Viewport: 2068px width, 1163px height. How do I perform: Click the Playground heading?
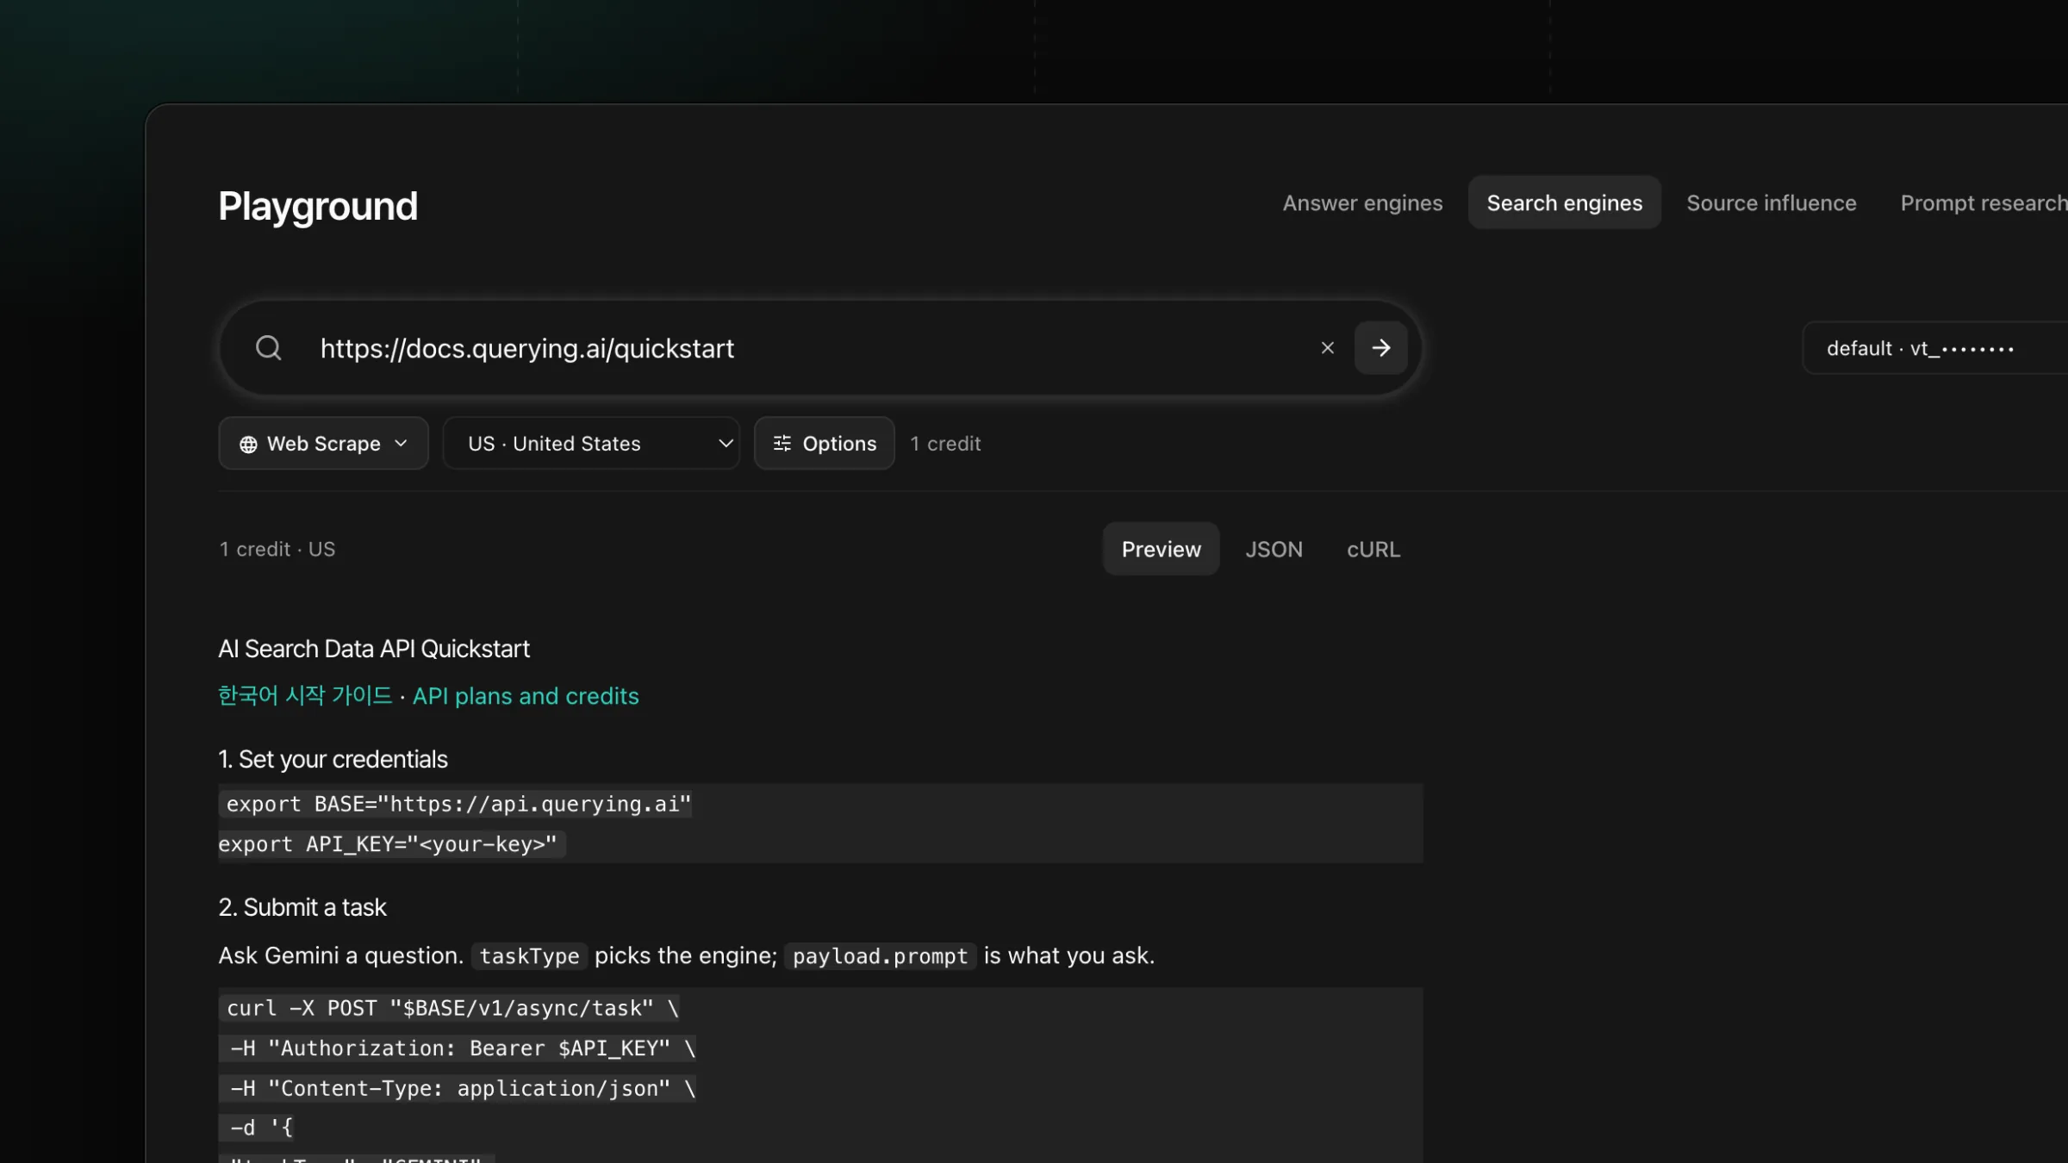pyautogui.click(x=317, y=206)
